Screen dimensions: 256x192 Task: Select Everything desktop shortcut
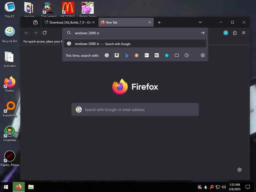click(10, 109)
